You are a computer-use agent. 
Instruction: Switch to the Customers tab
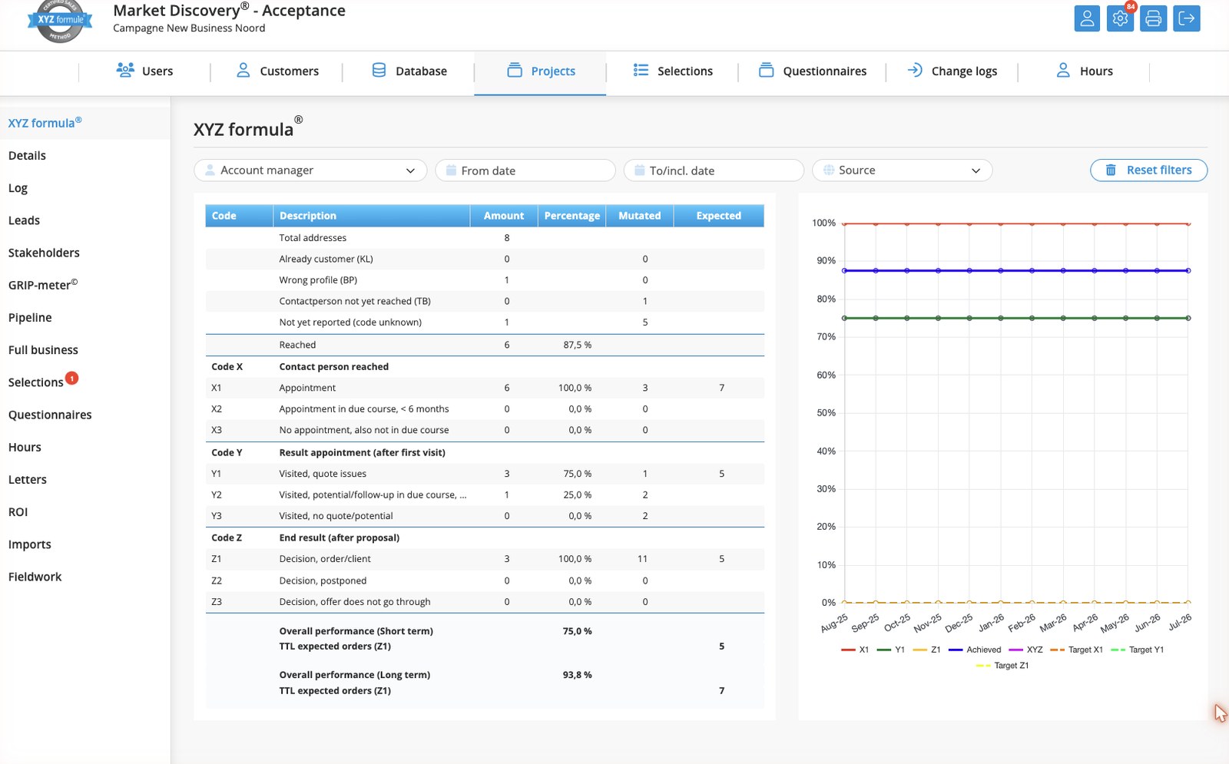pos(277,71)
